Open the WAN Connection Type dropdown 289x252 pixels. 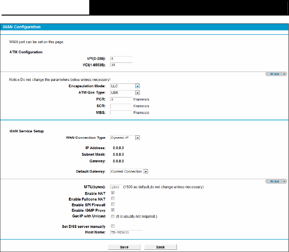(x=125, y=138)
